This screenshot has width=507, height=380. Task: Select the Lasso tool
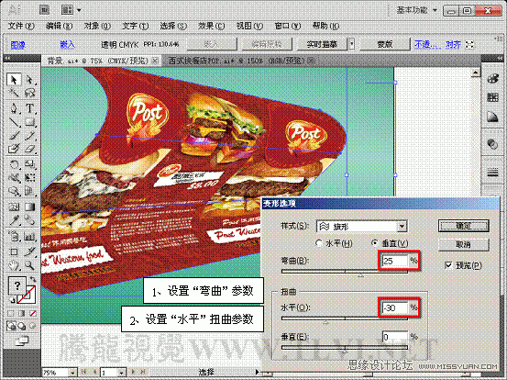click(29, 93)
